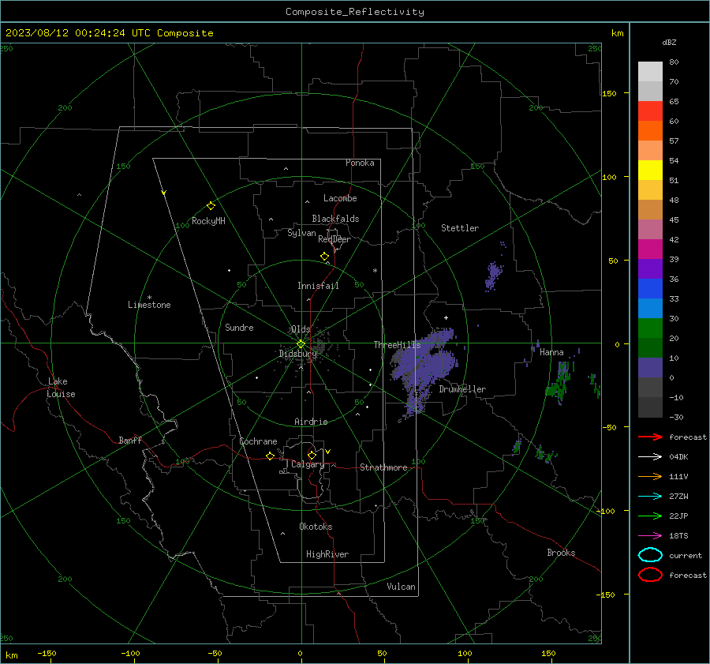Click the green 22JP arrow icon
The width and height of the screenshot is (710, 664).
pos(650,516)
